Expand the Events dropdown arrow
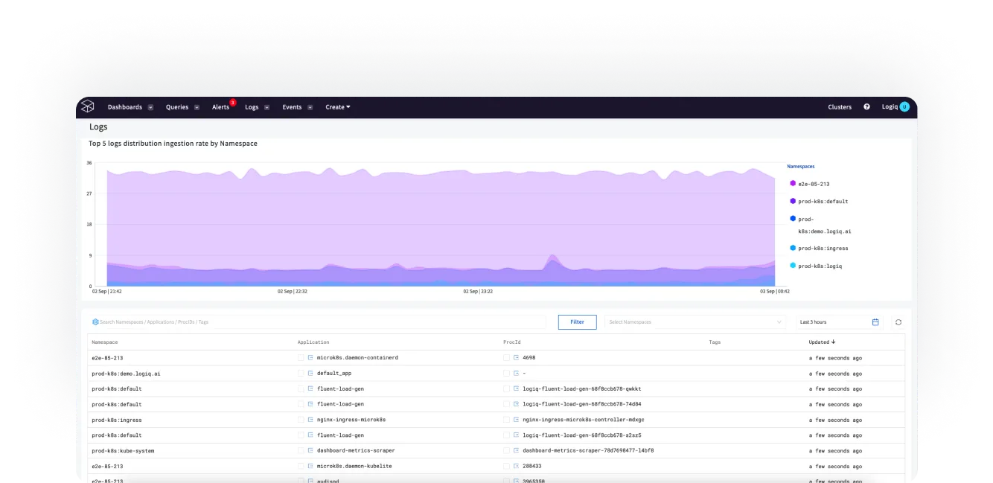The height and width of the screenshot is (483, 993). (x=310, y=107)
